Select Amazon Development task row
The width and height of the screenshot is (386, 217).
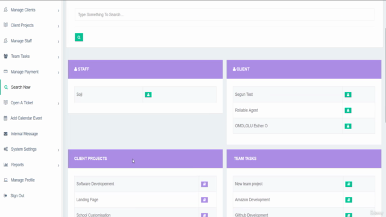pos(304,200)
